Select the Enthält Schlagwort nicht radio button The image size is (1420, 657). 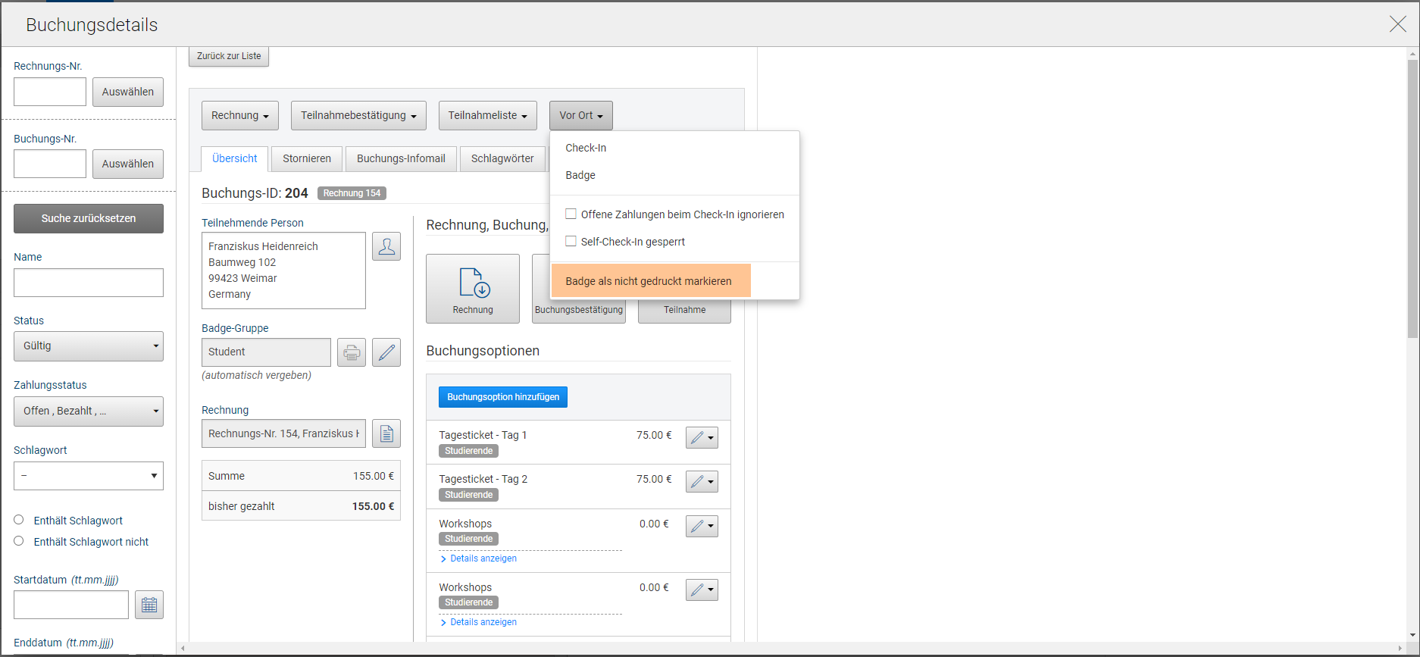pos(19,541)
